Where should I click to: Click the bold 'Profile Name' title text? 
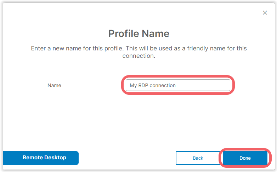(138, 33)
